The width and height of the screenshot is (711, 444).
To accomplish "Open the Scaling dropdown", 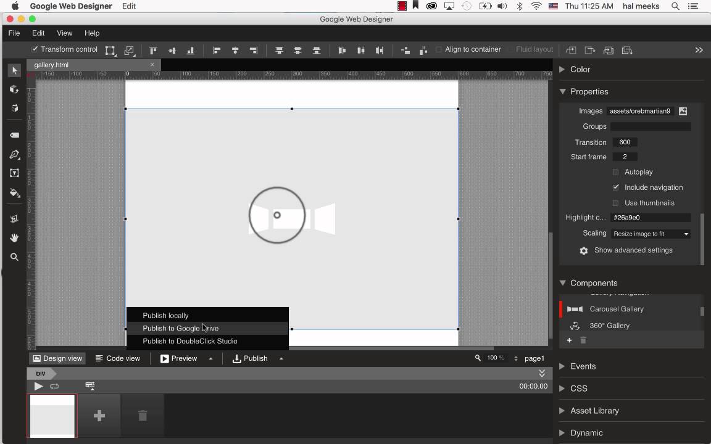I will click(651, 234).
